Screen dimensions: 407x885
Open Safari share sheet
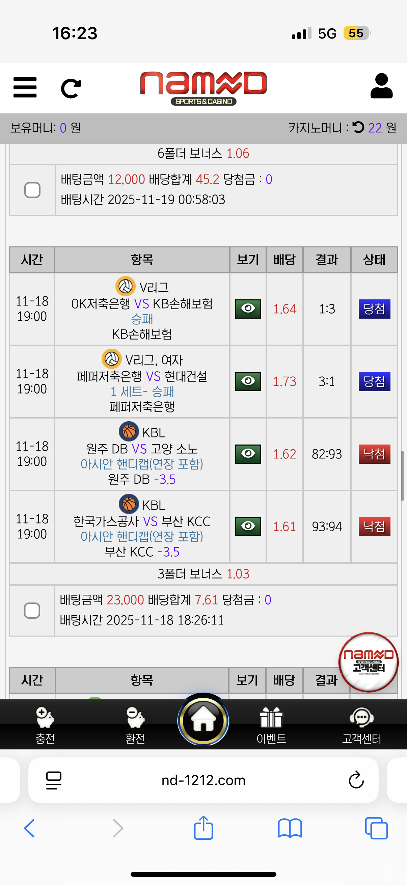click(203, 828)
